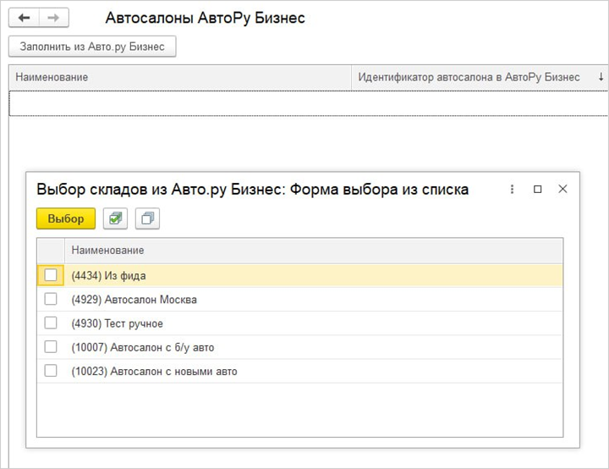Screen dimensions: 609x469
Task: Maximize the warehouse selection dialog
Action: coord(537,190)
